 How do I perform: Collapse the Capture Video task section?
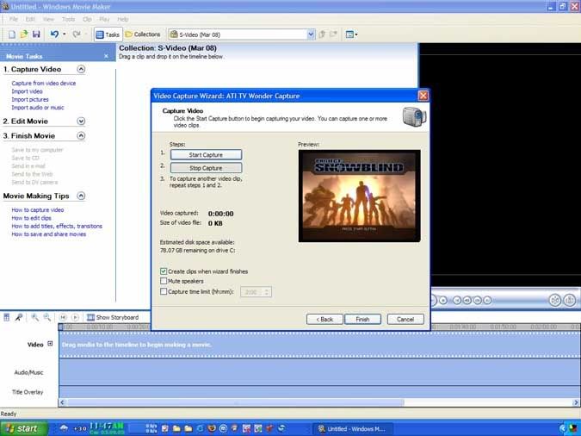[x=81, y=69]
